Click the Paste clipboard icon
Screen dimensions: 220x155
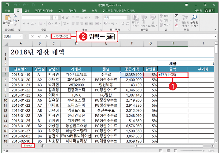[x=8, y=18]
